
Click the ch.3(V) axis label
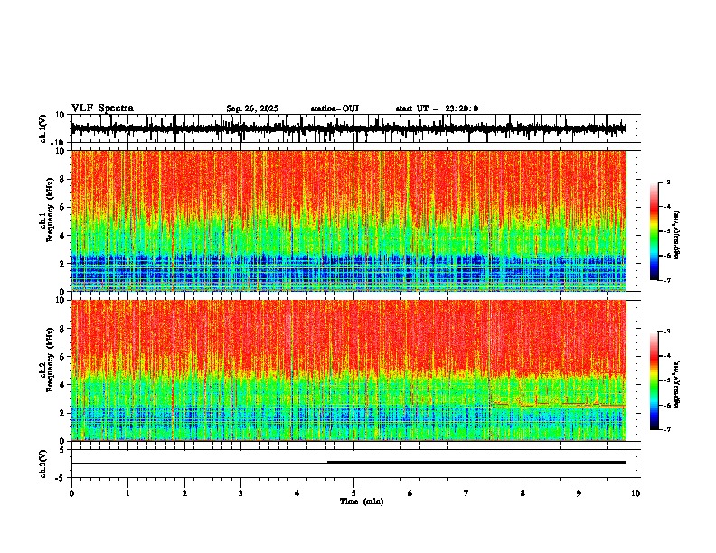pyautogui.click(x=43, y=464)
